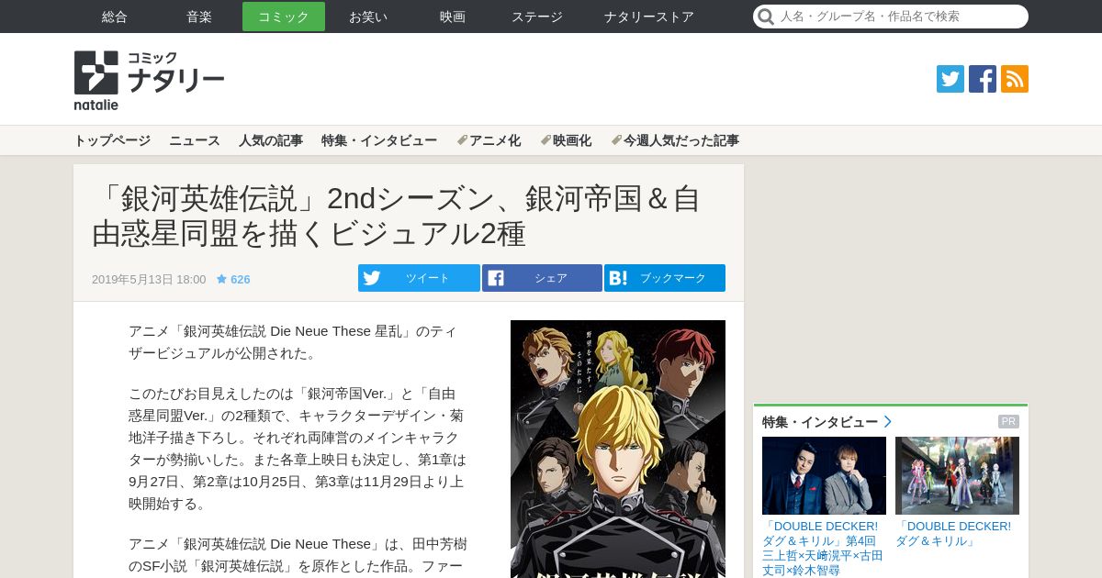1102x578 pixels.
Task: Bookmark the article with ブックマーク button
Action: coord(665,278)
